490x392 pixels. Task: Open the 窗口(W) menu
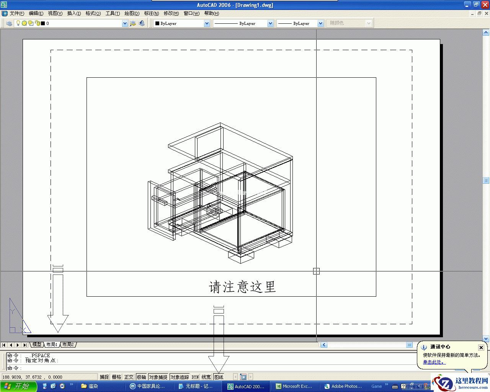(x=191, y=13)
